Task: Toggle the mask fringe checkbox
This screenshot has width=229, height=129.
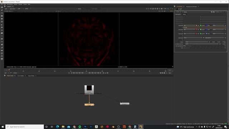Action: pyautogui.click(x=222, y=42)
